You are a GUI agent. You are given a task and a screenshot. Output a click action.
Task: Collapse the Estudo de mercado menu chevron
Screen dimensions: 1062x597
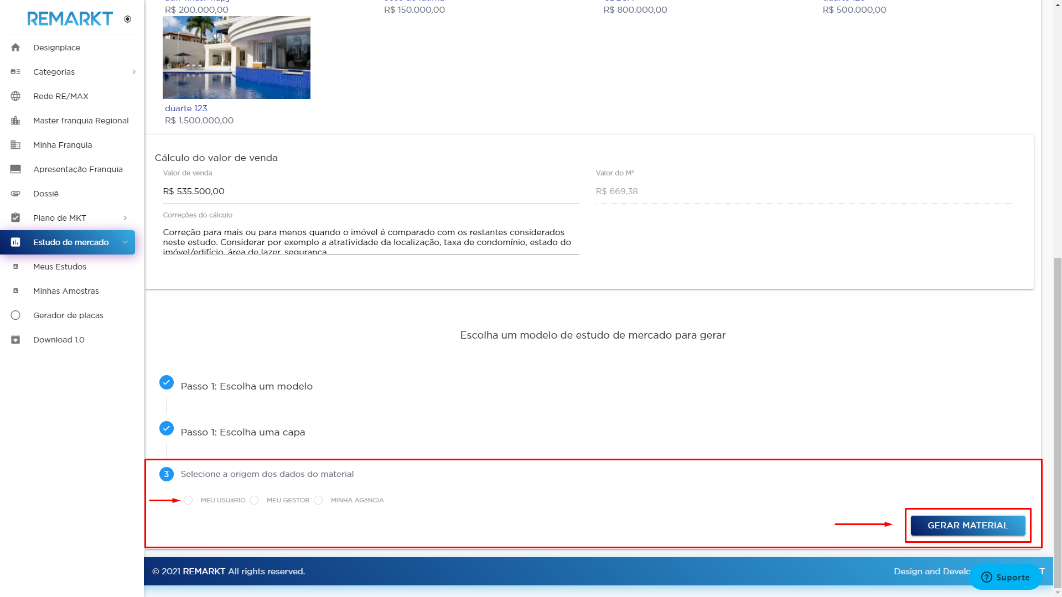click(x=125, y=242)
